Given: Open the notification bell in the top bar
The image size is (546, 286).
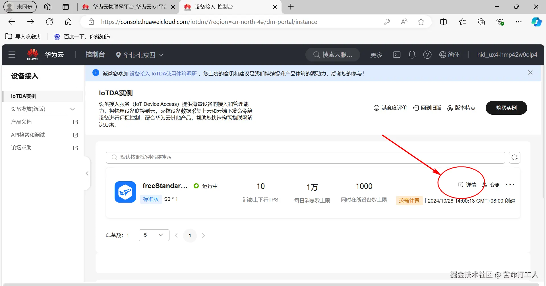Looking at the screenshot, I should coord(412,55).
